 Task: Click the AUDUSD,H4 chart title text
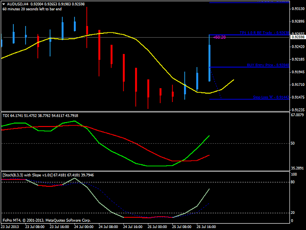pyautogui.click(x=18, y=4)
